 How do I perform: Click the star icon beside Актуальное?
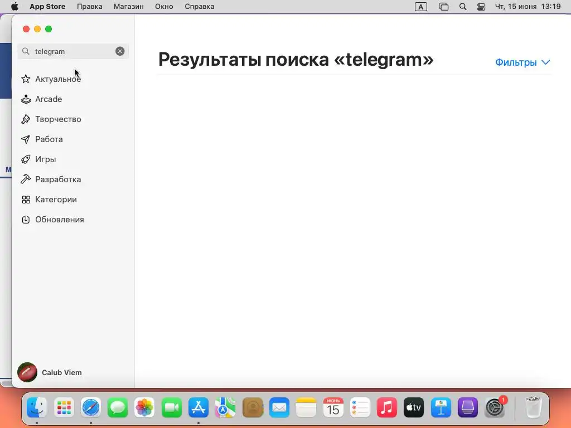point(26,79)
